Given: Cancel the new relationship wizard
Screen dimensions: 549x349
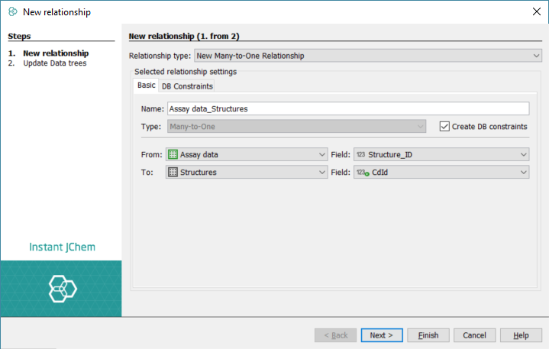Looking at the screenshot, I should click(474, 335).
